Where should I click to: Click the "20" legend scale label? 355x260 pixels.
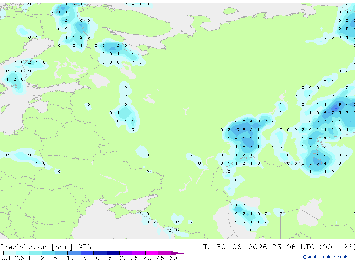[96, 258]
